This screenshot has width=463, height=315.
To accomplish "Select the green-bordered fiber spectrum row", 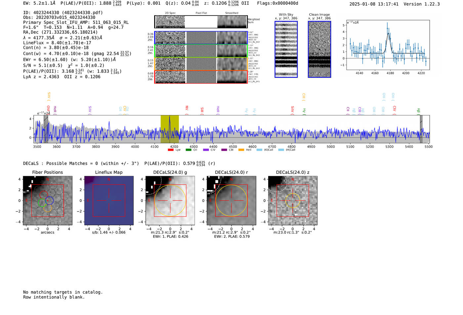I will click(201, 51).
